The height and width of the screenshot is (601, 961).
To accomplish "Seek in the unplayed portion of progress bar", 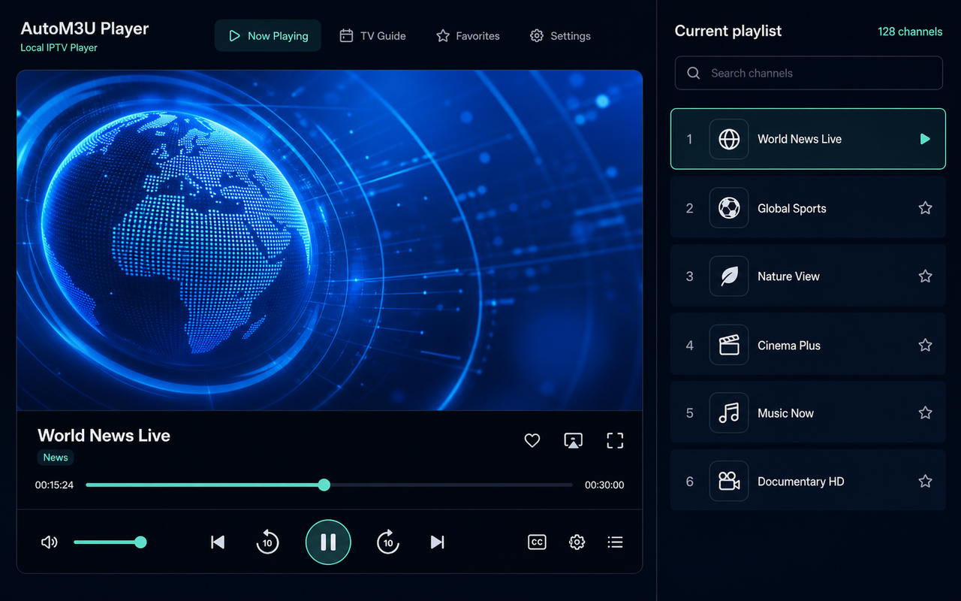I will 450,485.
